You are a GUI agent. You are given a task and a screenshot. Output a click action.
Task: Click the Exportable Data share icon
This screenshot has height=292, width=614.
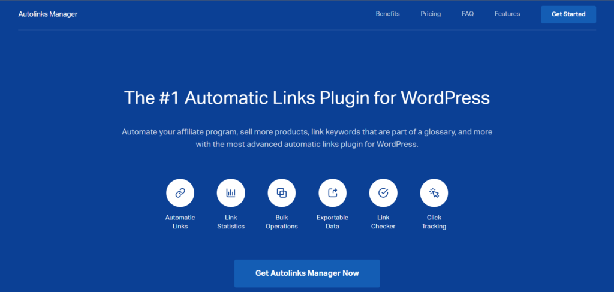(x=332, y=193)
